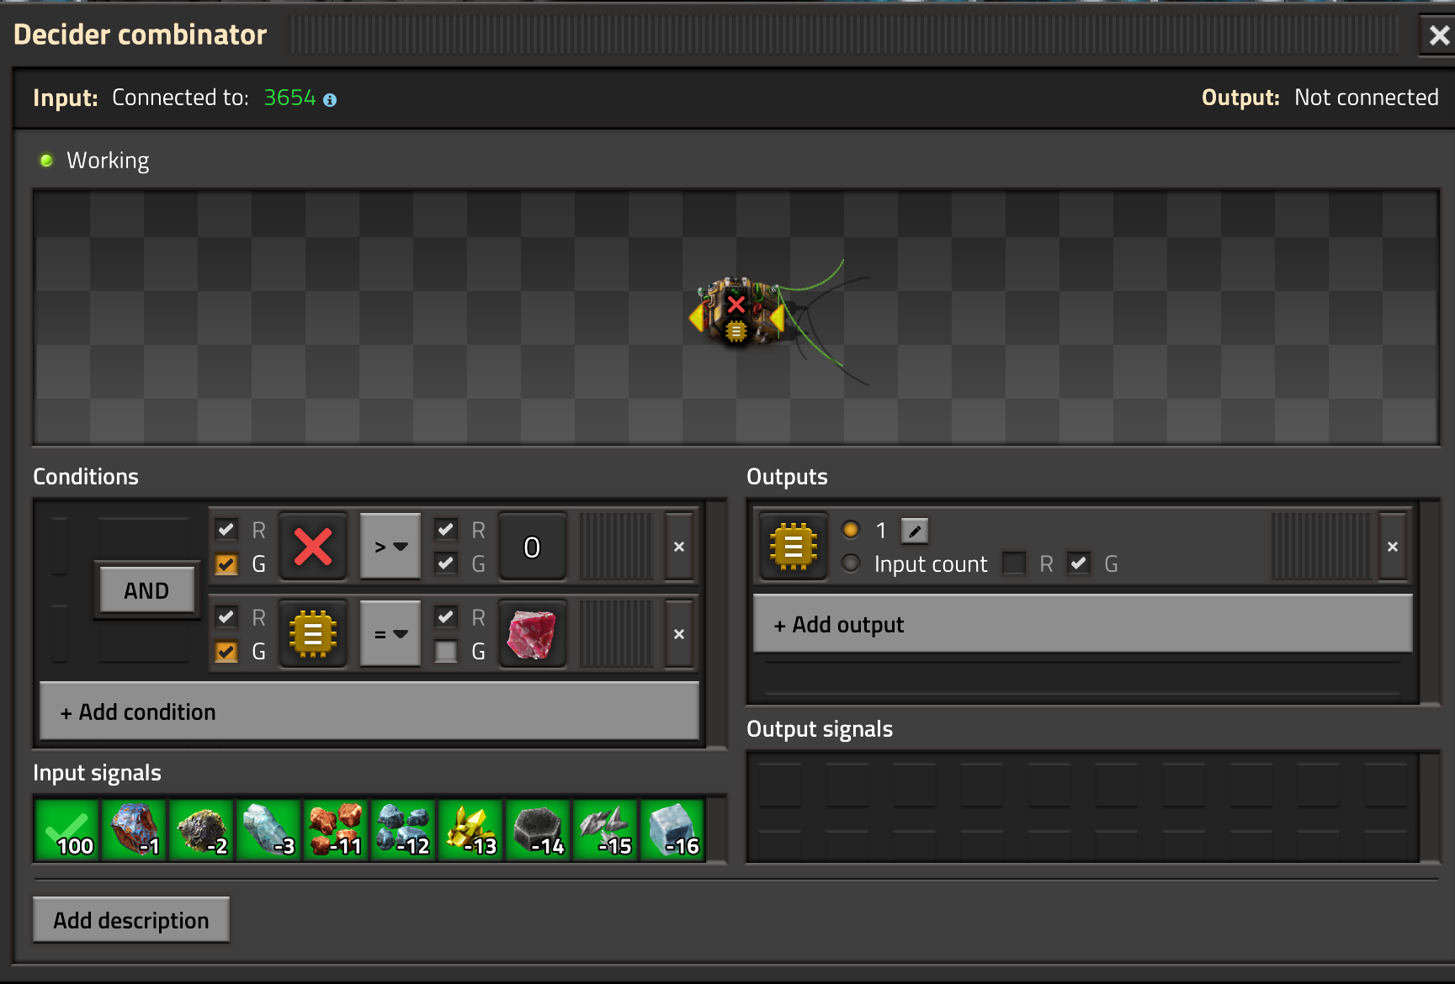Click the copper ore input signal -11

[x=336, y=830]
